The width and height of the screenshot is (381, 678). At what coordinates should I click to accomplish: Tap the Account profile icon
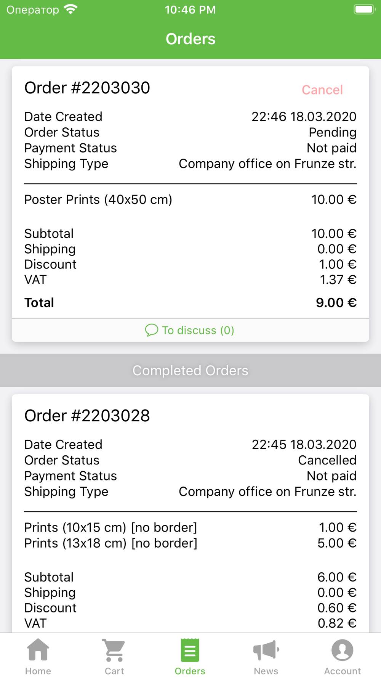[343, 650]
